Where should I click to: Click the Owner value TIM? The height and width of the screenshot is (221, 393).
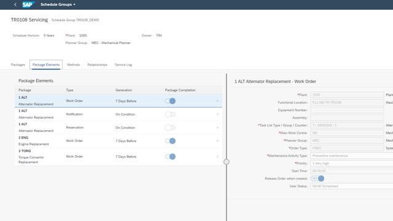coord(159,36)
